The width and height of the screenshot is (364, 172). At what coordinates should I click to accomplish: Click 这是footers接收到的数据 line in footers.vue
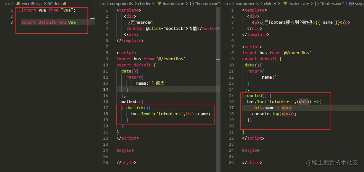click(x=301, y=22)
